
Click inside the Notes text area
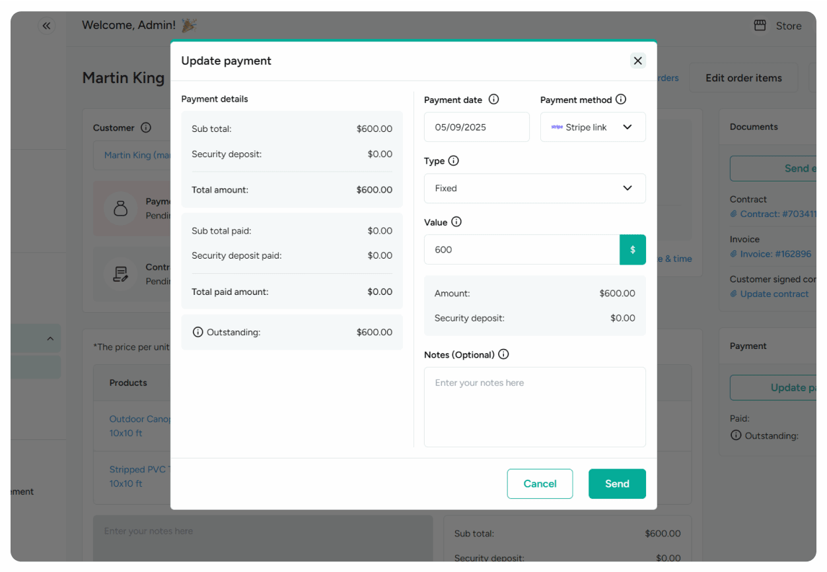coord(534,406)
